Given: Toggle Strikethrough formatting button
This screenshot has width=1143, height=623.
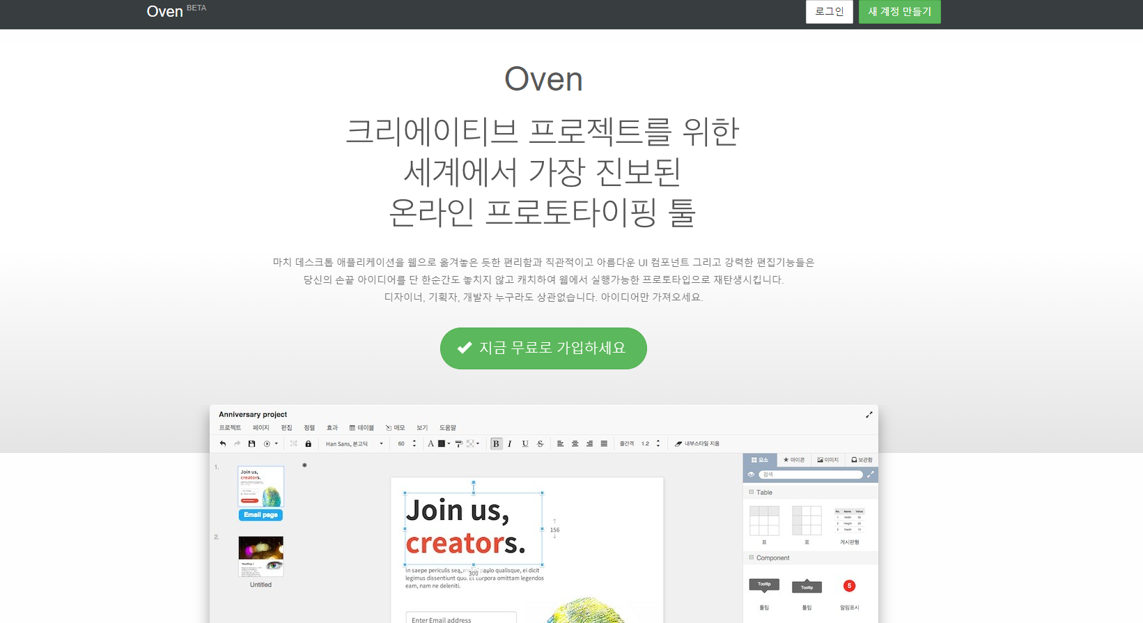Looking at the screenshot, I should (541, 444).
